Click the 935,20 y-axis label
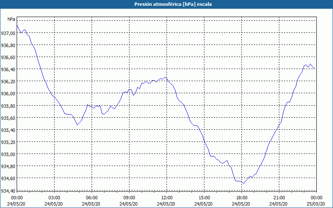Viewport: 333px width, 208px height. click(8, 142)
